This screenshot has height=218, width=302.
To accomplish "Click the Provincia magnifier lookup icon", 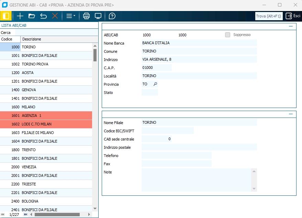I will [x=155, y=84].
